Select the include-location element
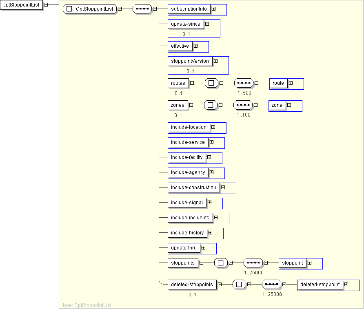This screenshot has width=364, height=309. pyautogui.click(x=189, y=127)
